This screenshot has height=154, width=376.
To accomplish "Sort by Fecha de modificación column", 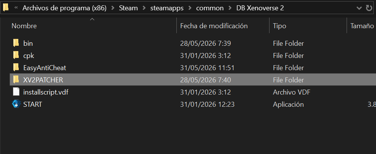I will (214, 26).
